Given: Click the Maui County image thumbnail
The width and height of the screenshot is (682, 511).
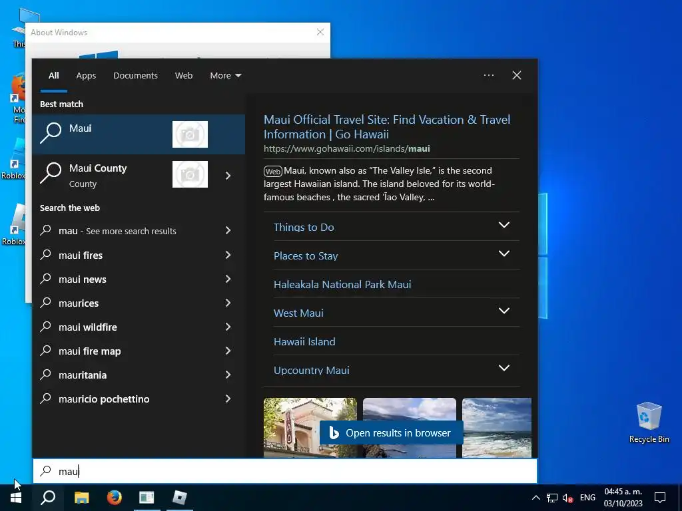Looking at the screenshot, I should point(190,174).
